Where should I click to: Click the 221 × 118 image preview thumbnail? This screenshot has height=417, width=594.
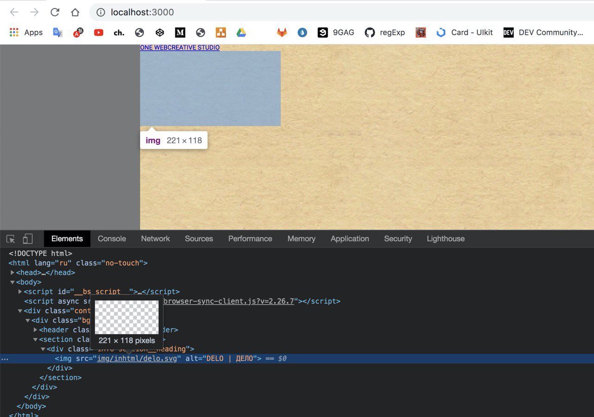(x=127, y=317)
